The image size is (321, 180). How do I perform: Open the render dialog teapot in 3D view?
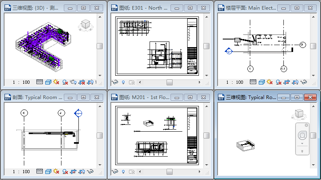pyautogui.click(x=73, y=82)
